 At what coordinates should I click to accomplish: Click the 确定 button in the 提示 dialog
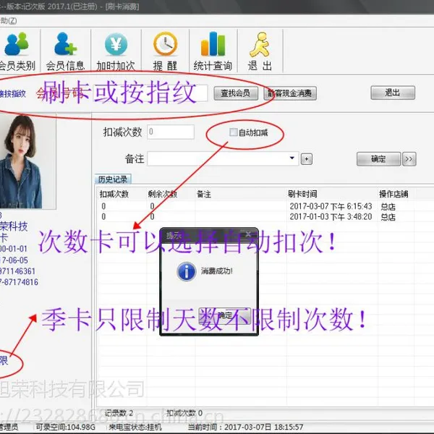point(225,316)
